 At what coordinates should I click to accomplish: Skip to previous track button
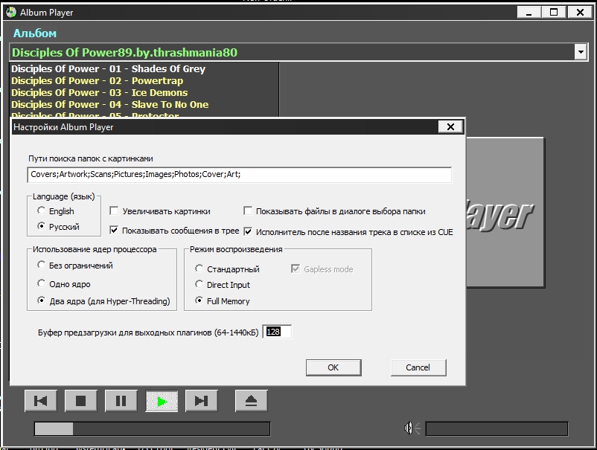[41, 401]
